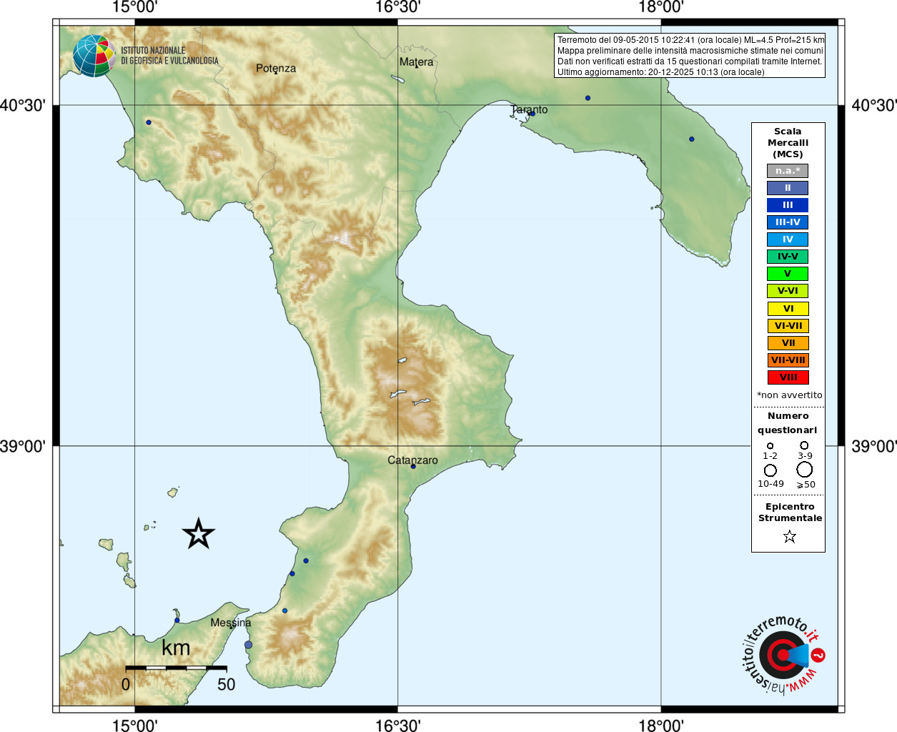The image size is (897, 732).
Task: Click the Epicentro Strumentale star in legend
Action: (789, 536)
